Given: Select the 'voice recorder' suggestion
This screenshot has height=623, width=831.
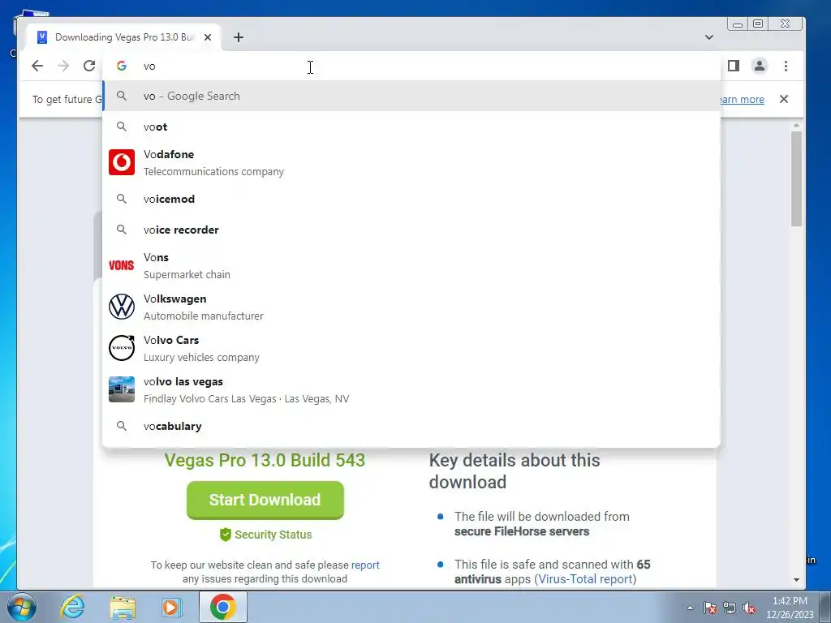Looking at the screenshot, I should 411,230.
